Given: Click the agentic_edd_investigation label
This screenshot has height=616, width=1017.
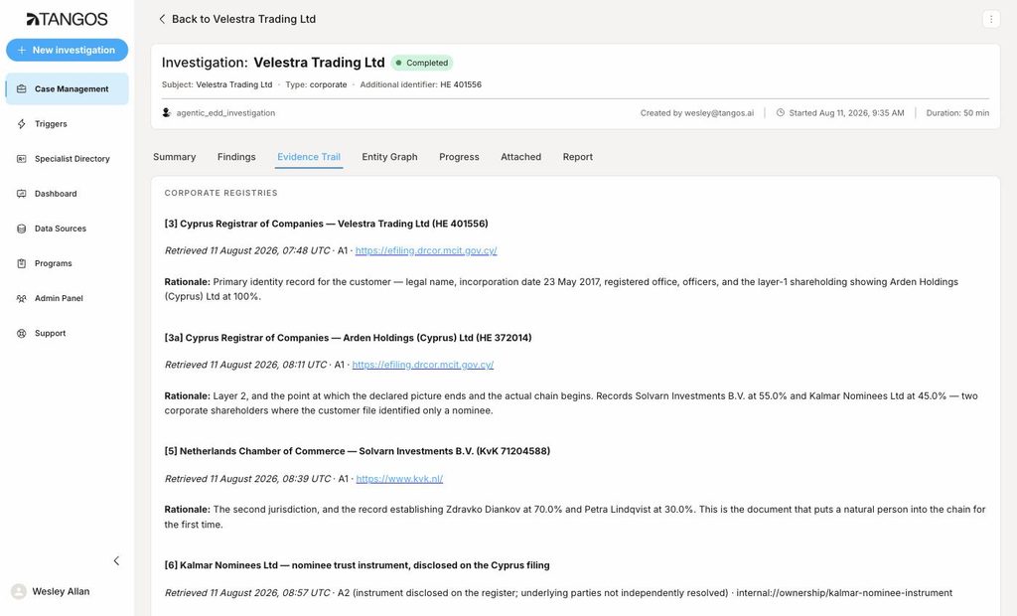Looking at the screenshot, I should click(x=225, y=113).
